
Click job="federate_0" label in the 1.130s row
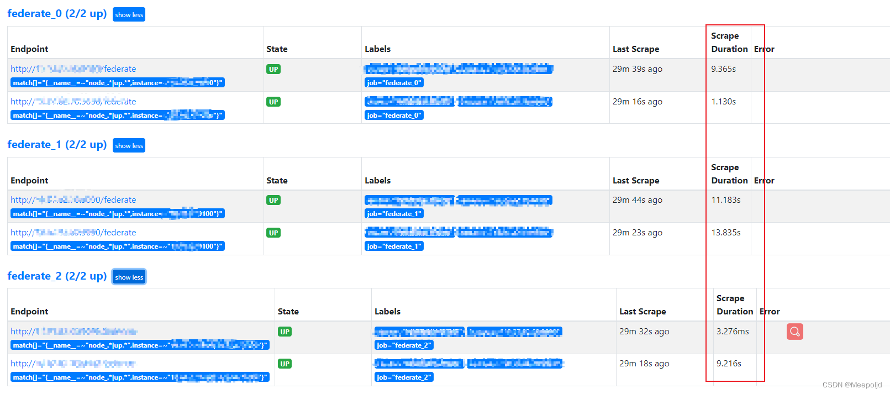tap(394, 115)
